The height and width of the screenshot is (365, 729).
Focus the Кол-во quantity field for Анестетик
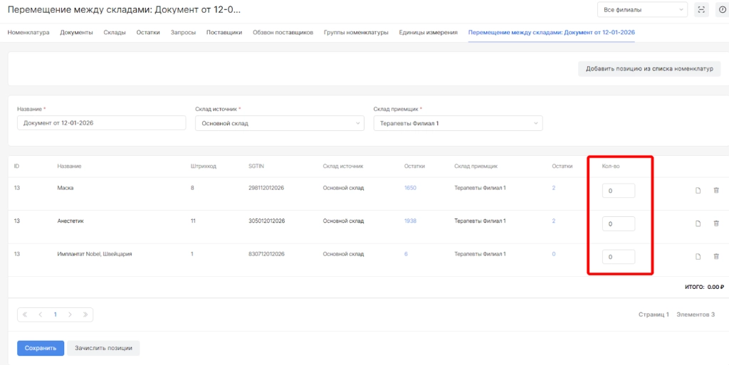pos(618,224)
